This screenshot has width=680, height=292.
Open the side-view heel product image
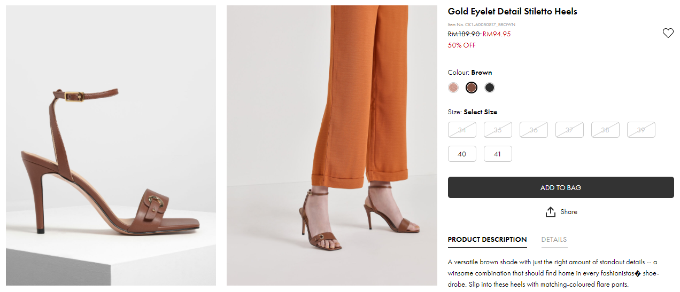pos(111,145)
